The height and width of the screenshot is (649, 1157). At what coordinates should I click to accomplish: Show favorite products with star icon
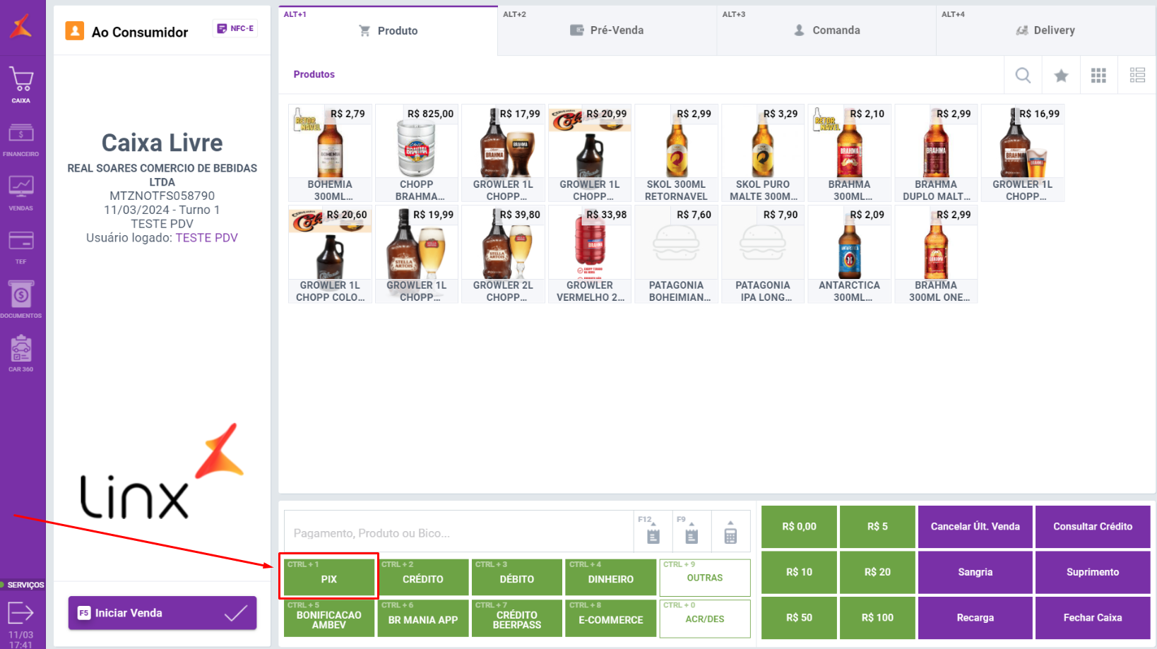1061,75
